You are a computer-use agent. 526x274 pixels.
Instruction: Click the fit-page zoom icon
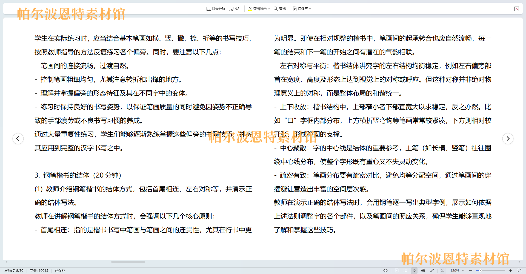(x=443, y=270)
